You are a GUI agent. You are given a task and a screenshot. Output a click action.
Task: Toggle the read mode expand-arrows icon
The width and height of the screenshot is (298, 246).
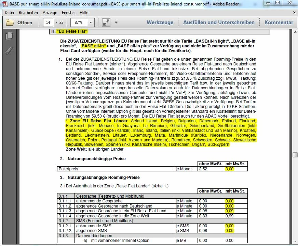click(106, 22)
